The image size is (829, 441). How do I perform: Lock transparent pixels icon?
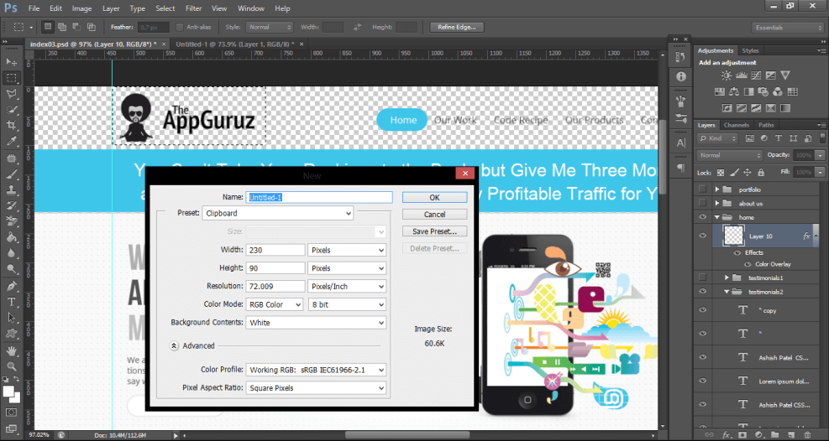(x=721, y=173)
